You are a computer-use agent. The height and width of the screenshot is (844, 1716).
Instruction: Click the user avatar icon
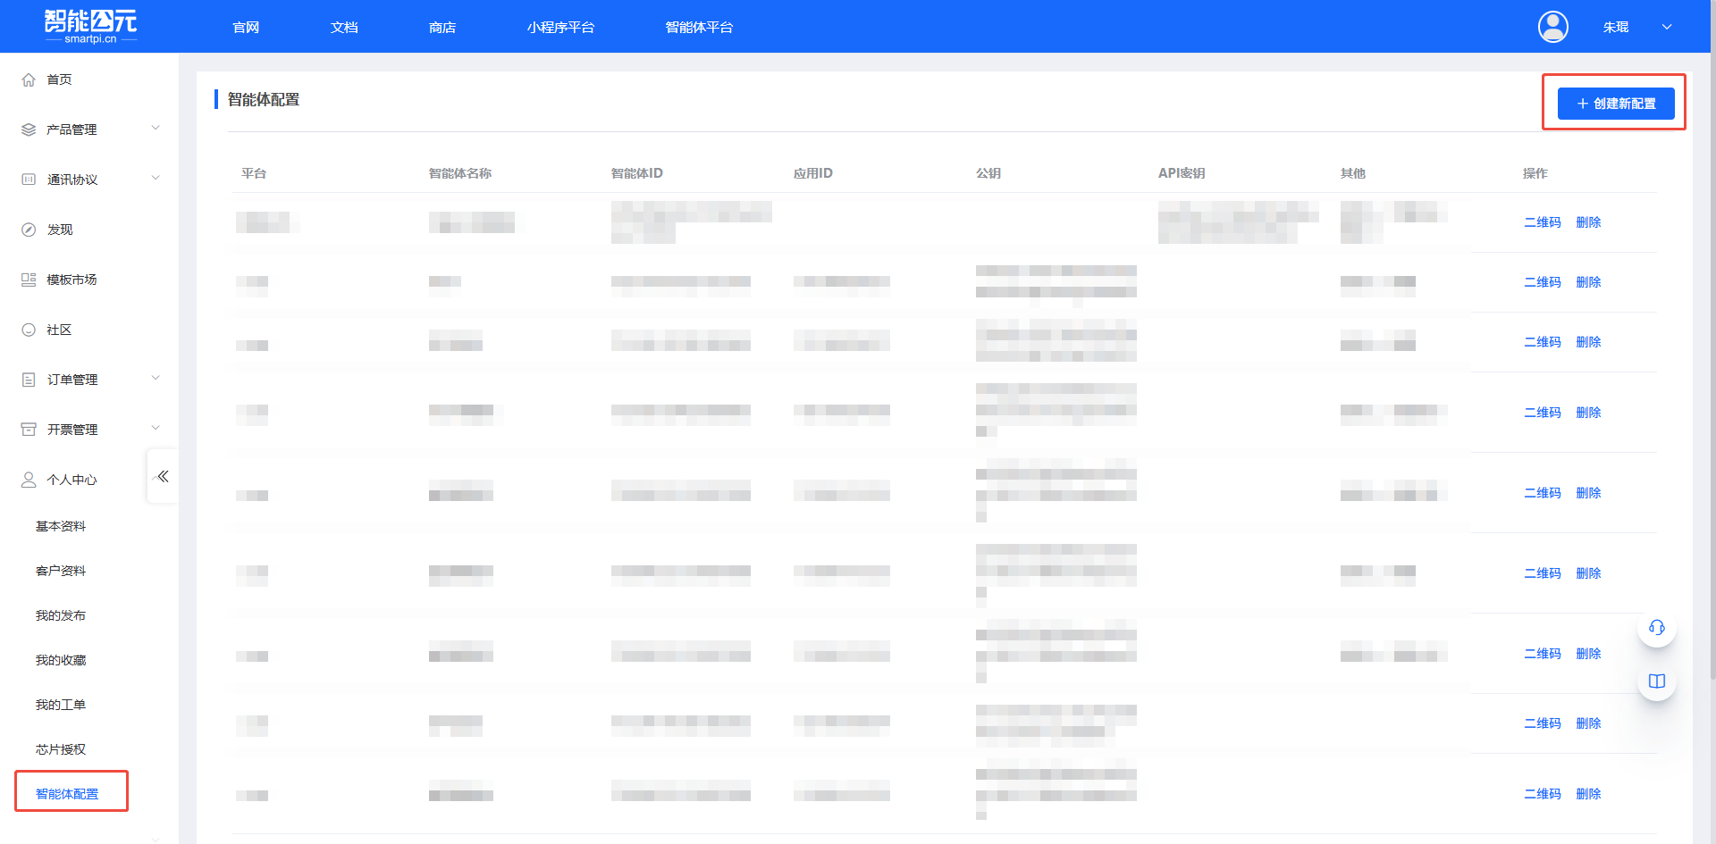click(x=1552, y=27)
